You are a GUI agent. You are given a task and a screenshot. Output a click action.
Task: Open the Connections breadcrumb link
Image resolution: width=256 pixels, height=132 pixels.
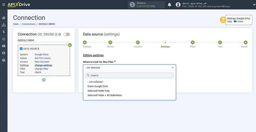pyautogui.click(x=28, y=24)
